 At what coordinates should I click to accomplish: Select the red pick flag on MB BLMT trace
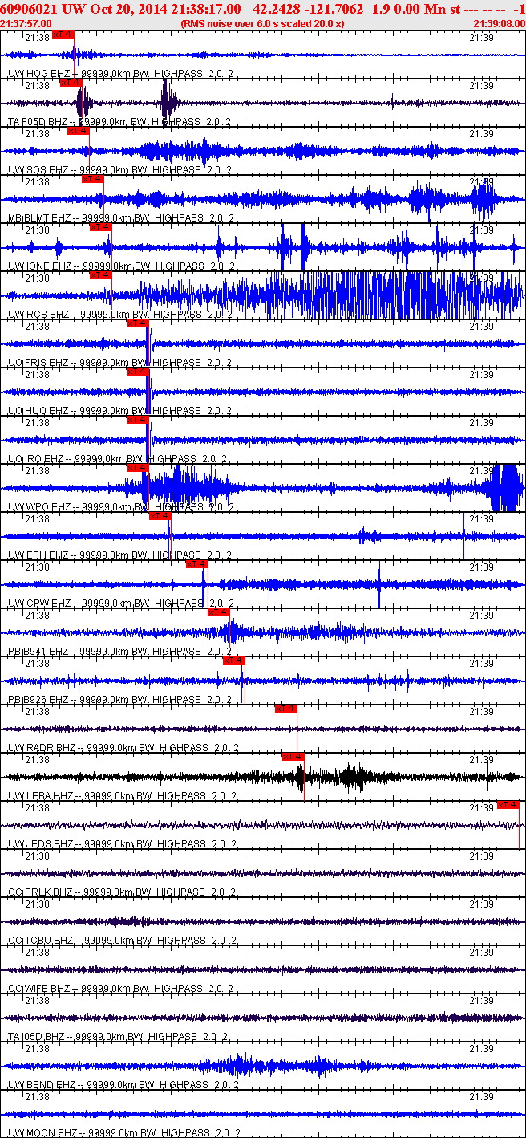[x=93, y=178]
